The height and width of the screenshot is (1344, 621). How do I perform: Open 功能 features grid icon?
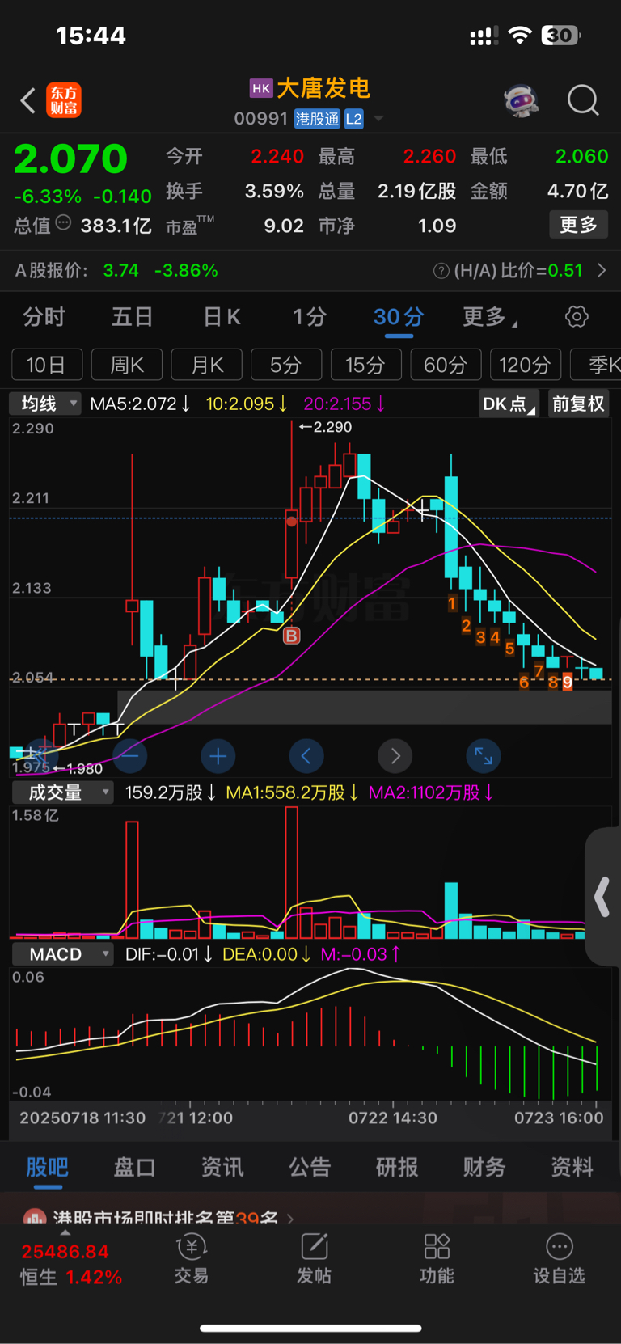click(437, 1260)
